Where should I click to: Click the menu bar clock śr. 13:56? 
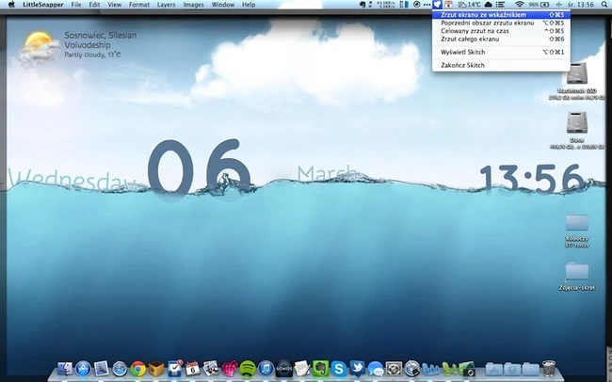point(580,5)
